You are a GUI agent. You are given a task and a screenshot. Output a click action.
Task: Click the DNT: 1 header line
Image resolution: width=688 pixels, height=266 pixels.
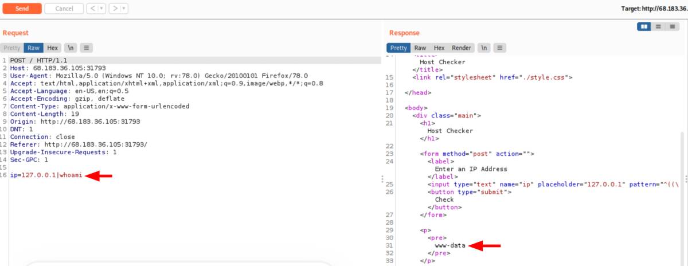[x=21, y=129]
